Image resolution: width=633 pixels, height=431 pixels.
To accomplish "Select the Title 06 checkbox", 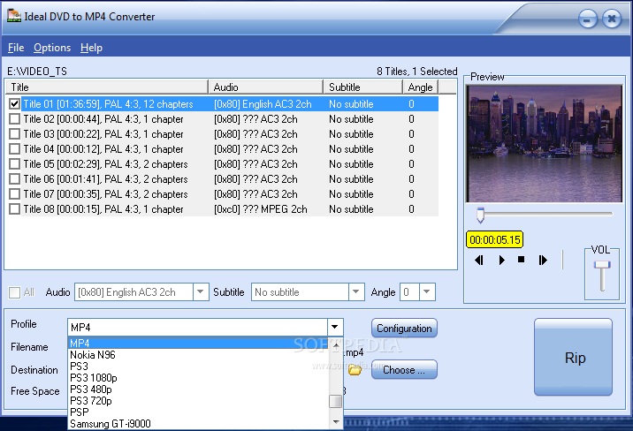I will tap(14, 179).
